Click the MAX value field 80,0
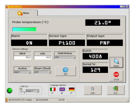The image size is (134, 107). click(x=23, y=58)
